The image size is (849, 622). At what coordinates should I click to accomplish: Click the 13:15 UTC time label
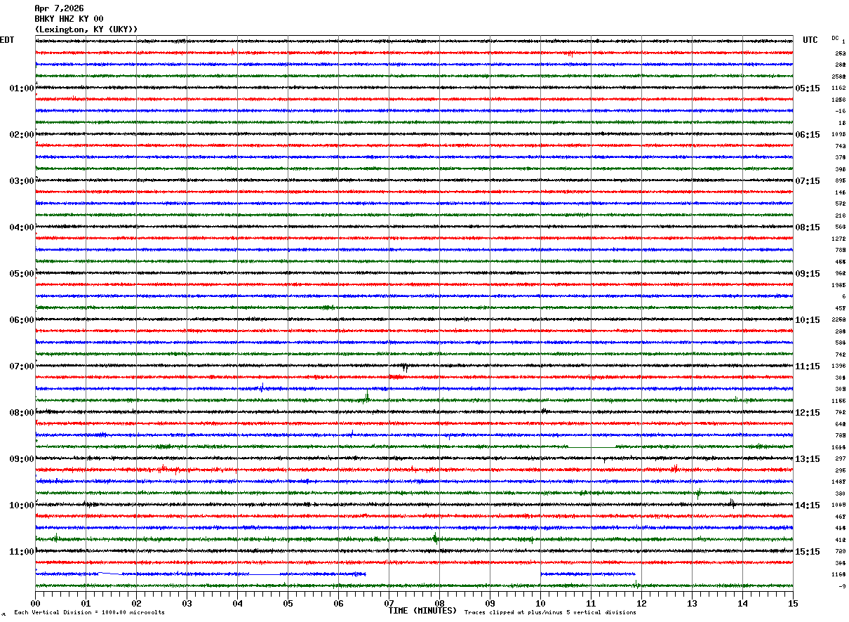808,459
